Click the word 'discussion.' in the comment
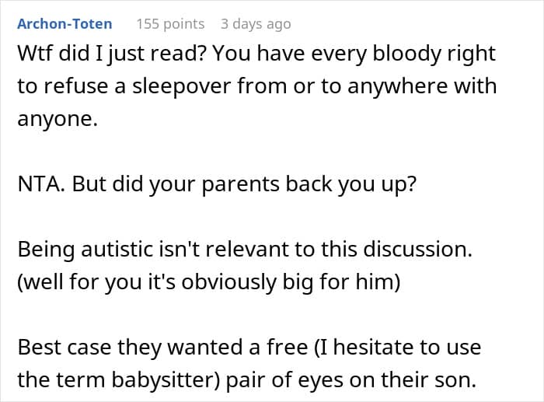 (x=418, y=250)
